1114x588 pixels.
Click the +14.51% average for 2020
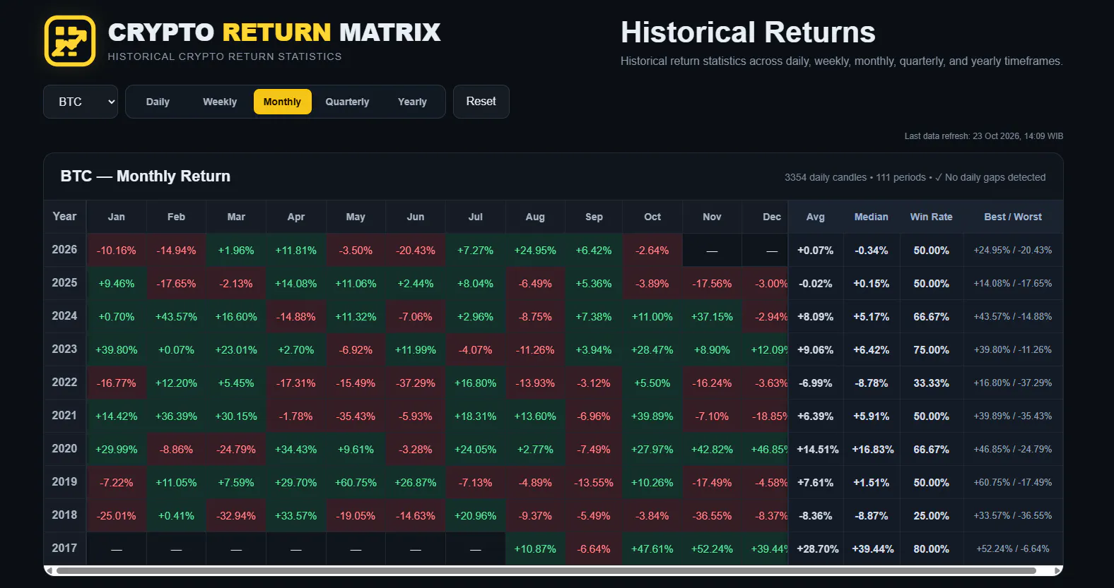[817, 450]
